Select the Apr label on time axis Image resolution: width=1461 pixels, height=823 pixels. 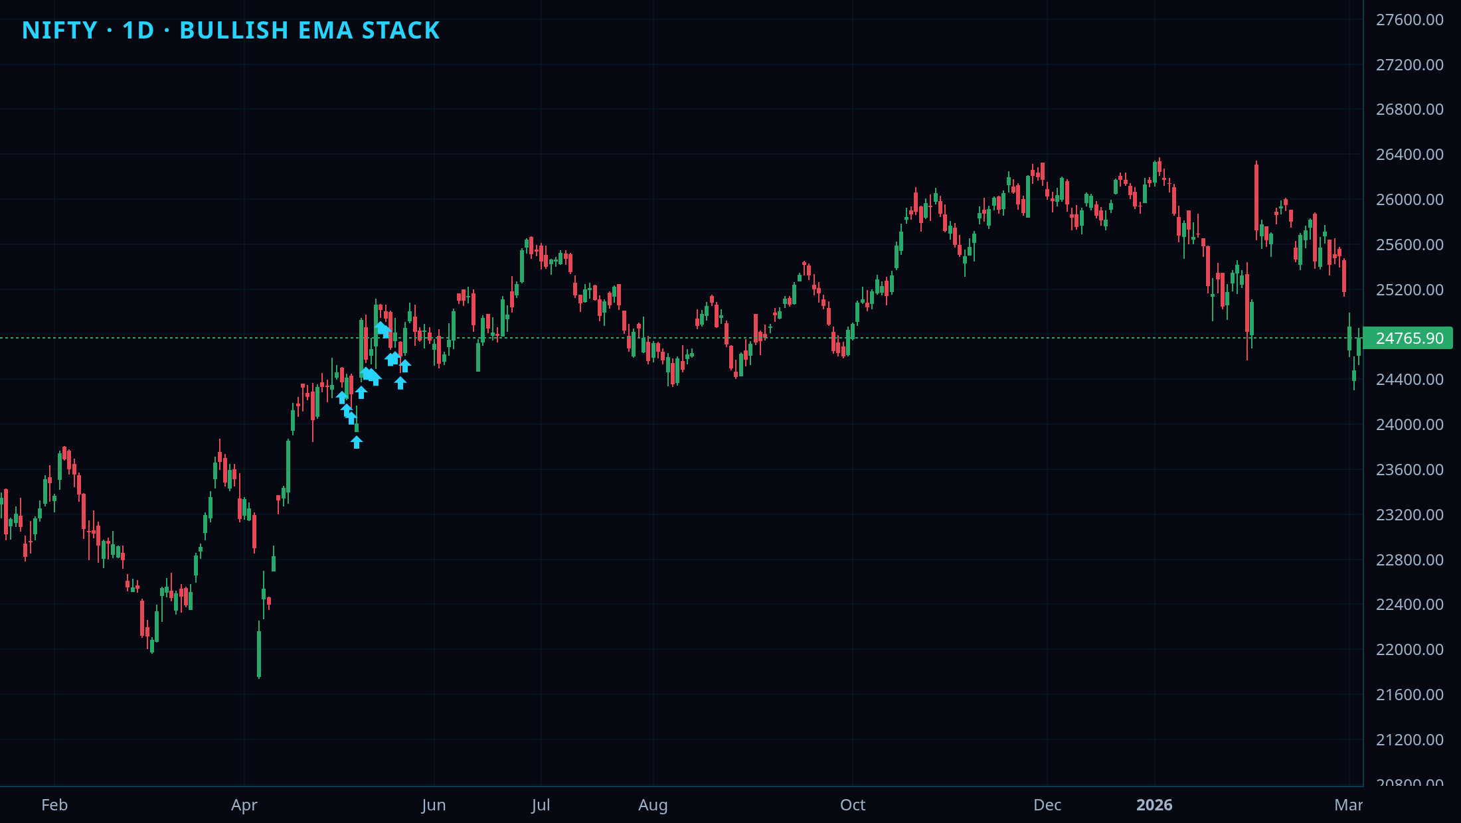point(244,805)
